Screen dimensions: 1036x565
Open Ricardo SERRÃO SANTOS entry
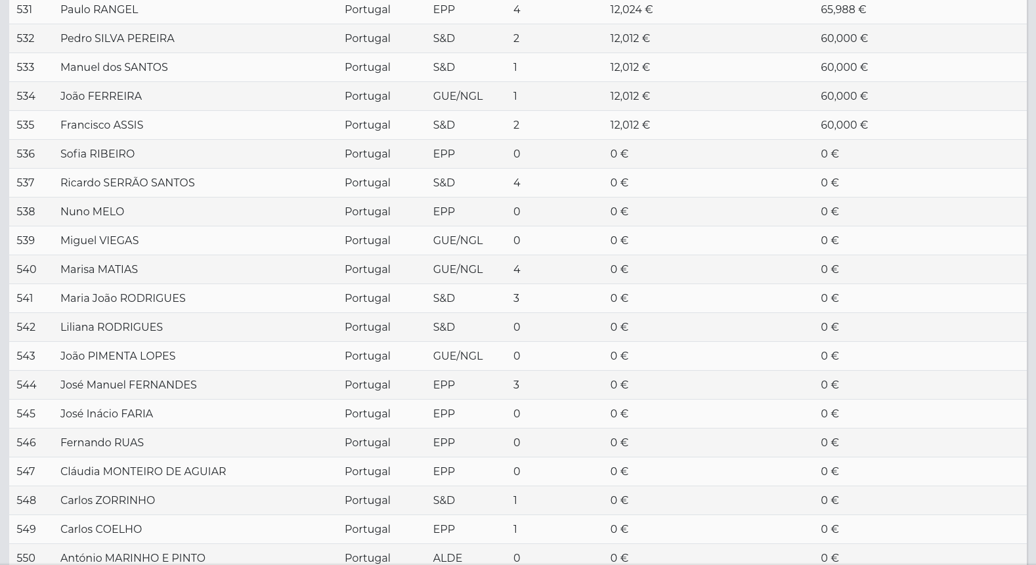(x=127, y=183)
